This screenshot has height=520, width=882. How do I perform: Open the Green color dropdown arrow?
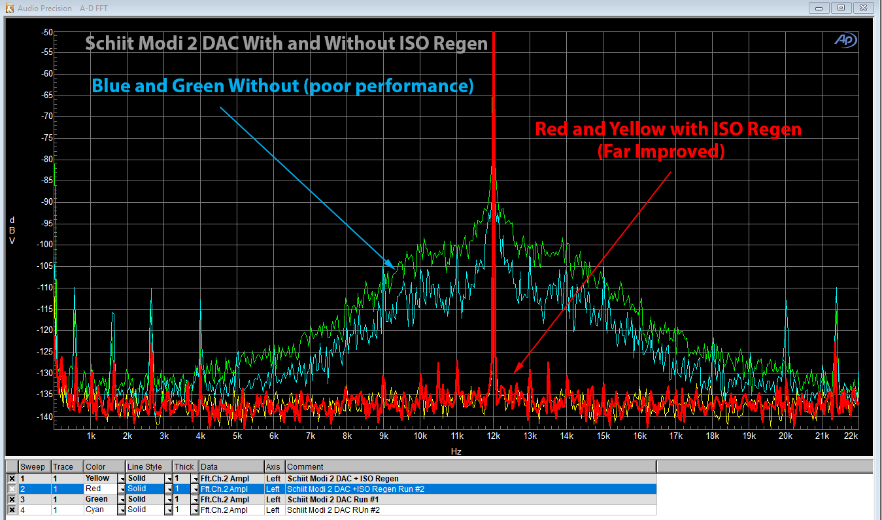tap(121, 500)
